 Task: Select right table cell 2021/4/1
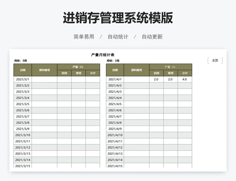115,79
